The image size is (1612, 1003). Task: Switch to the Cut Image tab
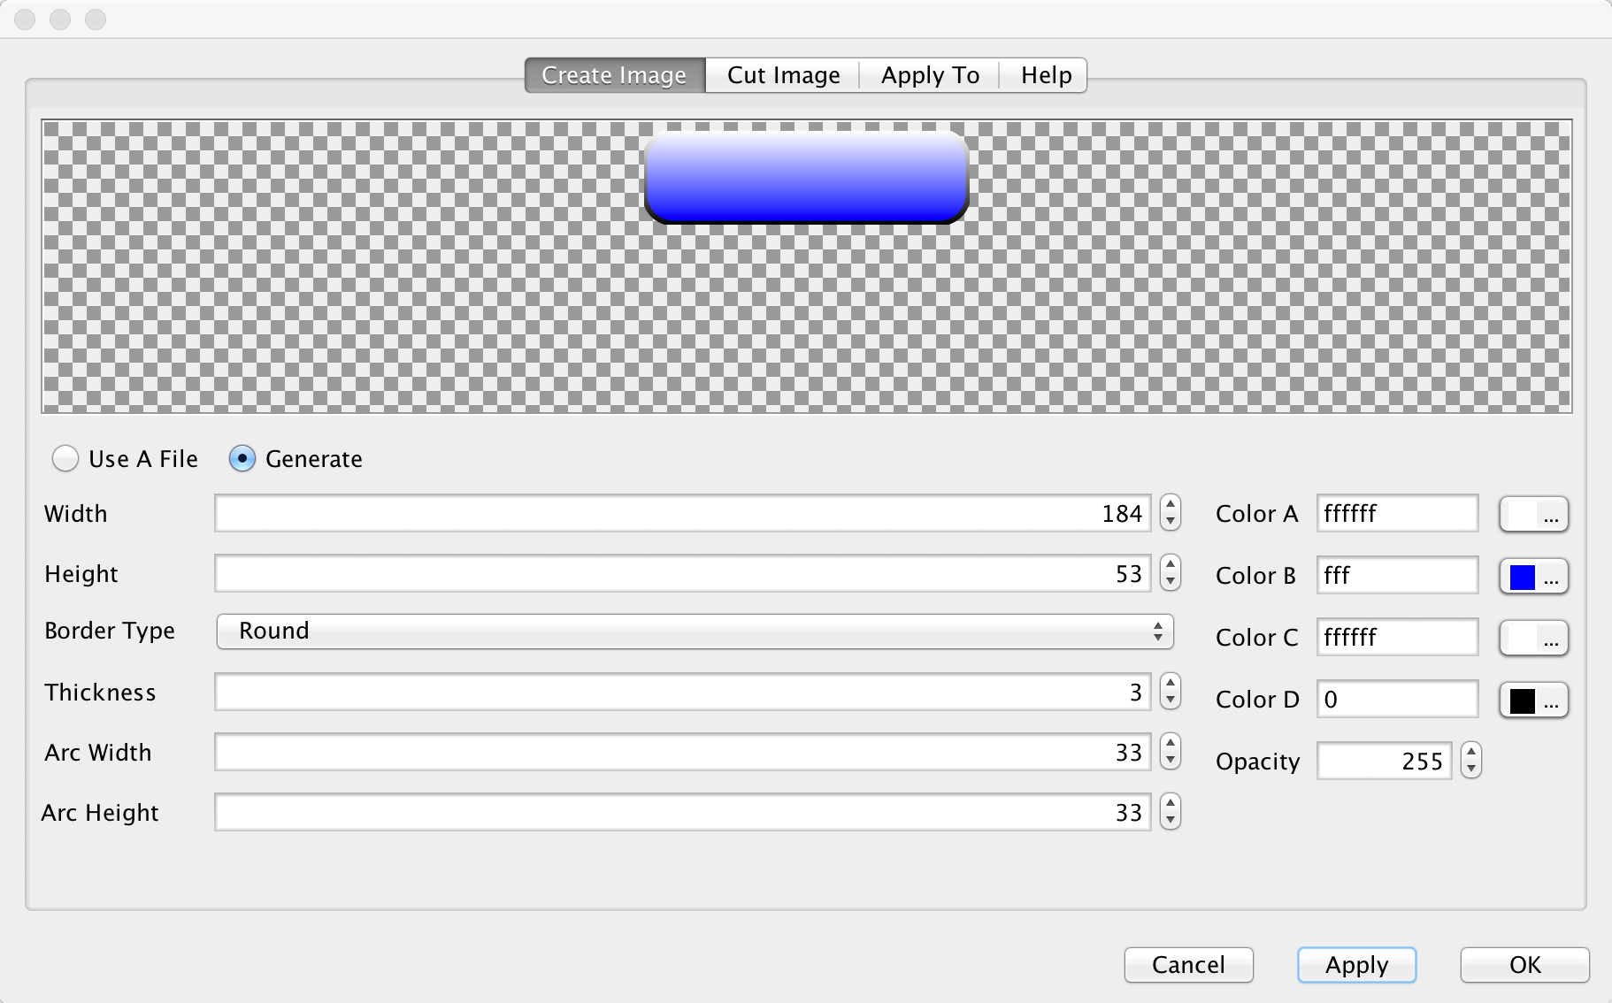[782, 75]
